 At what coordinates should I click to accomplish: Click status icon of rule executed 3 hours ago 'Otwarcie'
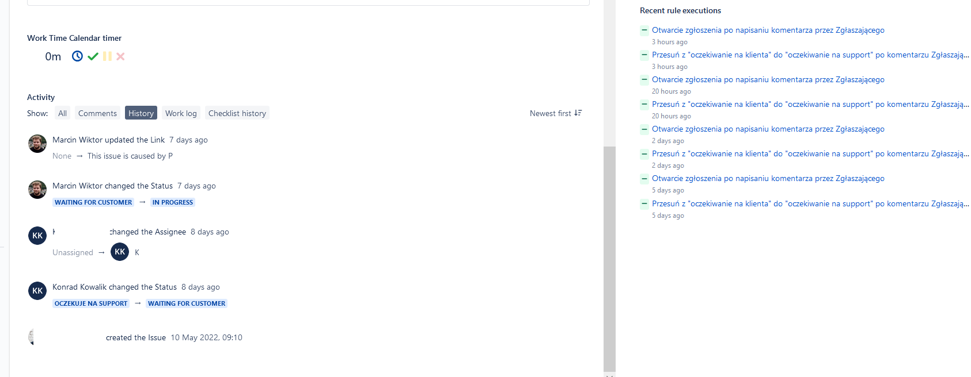click(x=644, y=30)
